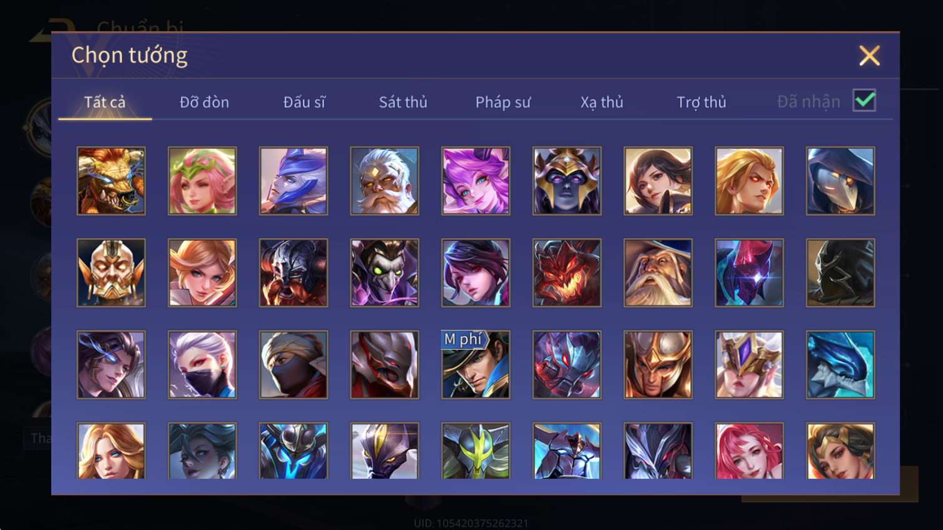Select the golden lion beast hero portrait

[x=111, y=181]
